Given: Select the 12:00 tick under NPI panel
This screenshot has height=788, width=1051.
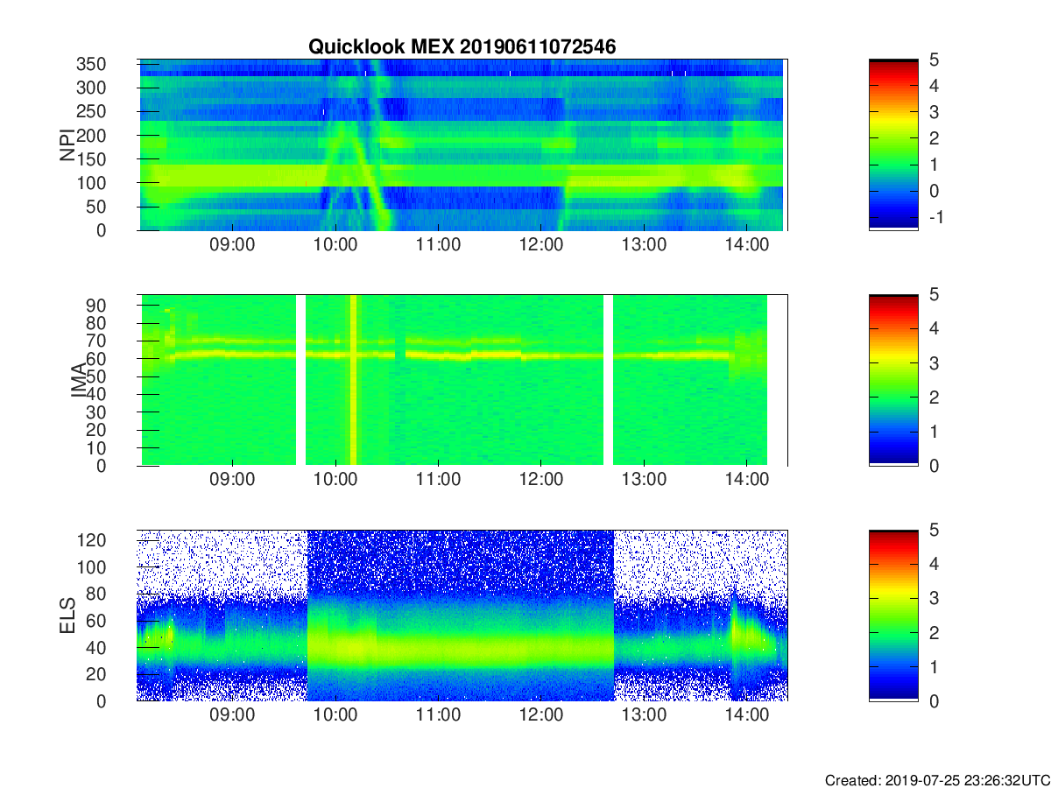Looking at the screenshot, I should 540,246.
